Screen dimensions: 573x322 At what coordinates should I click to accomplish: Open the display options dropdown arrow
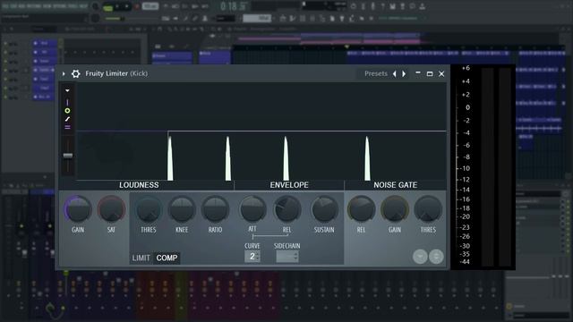(68, 90)
